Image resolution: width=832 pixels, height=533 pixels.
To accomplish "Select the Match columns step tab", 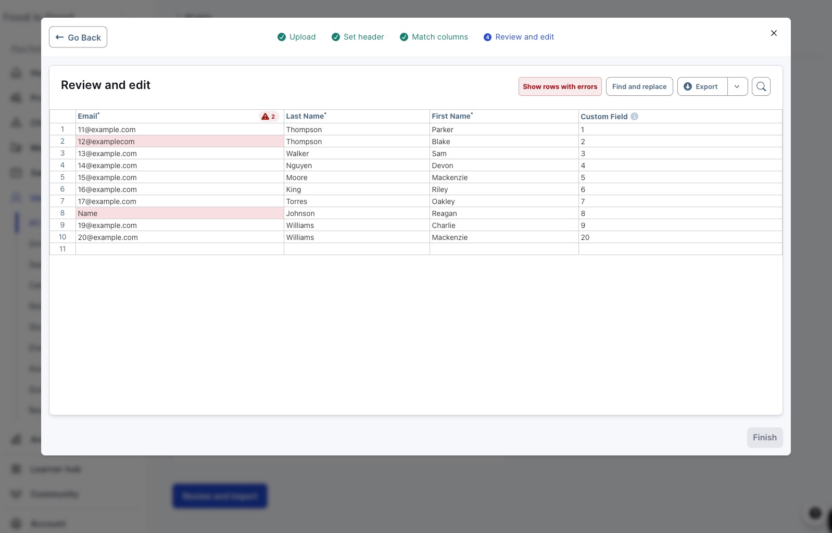I will click(434, 37).
